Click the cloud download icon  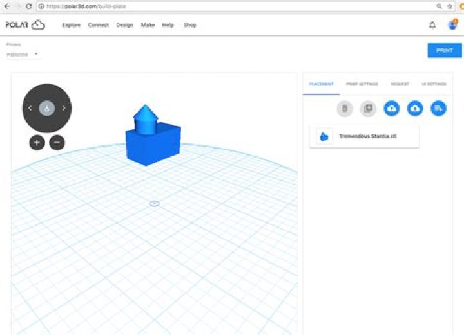tap(415, 109)
